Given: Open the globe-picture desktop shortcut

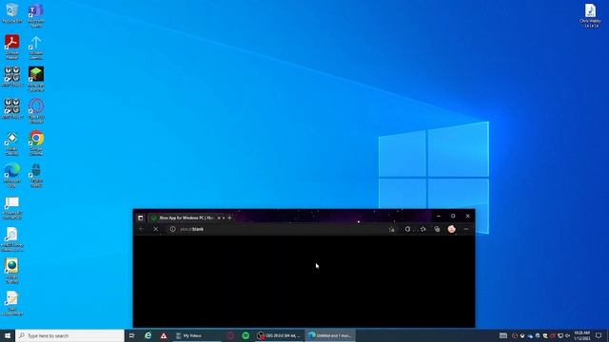Looking at the screenshot, I should (12, 271).
